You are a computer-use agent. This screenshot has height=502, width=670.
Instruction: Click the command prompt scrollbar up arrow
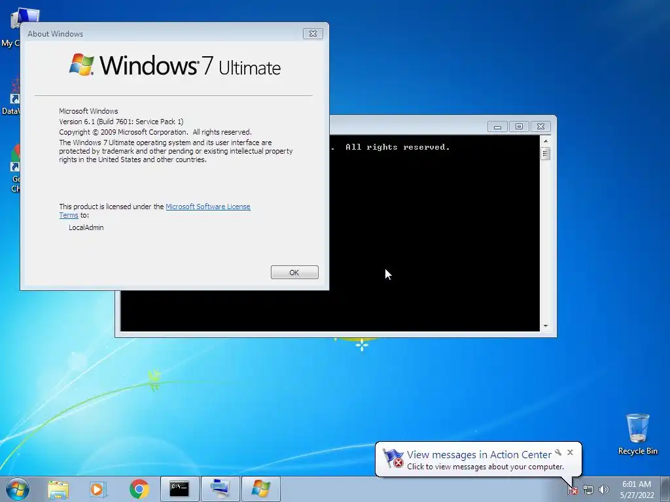tap(545, 141)
